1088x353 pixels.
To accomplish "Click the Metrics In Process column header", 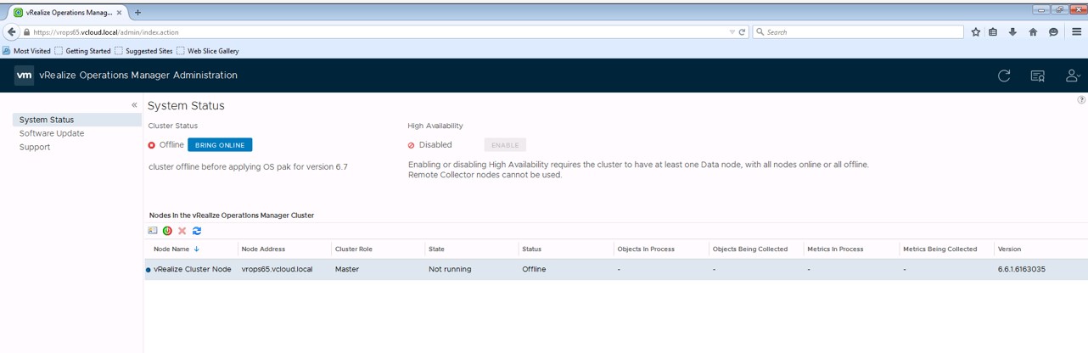I will click(835, 249).
